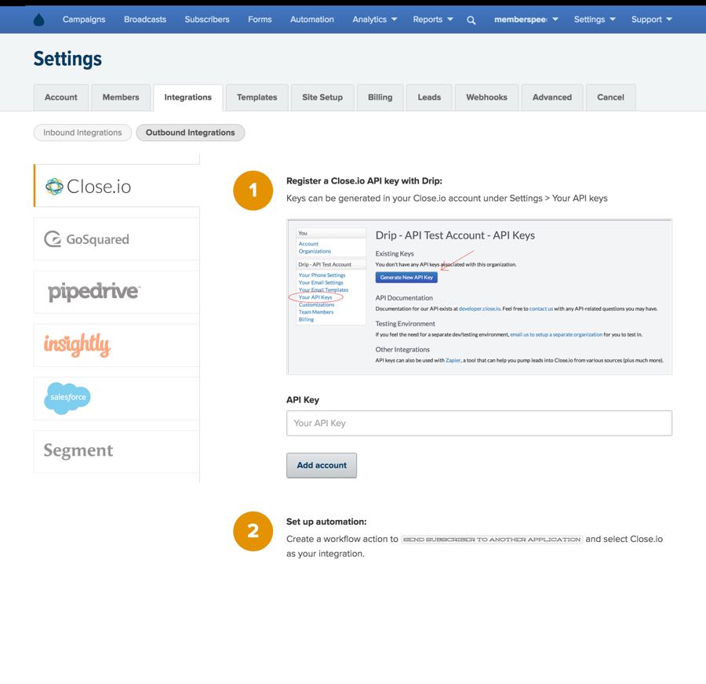Image resolution: width=706 pixels, height=684 pixels.
Task: Open the search magnifier icon
Action: [x=471, y=20]
